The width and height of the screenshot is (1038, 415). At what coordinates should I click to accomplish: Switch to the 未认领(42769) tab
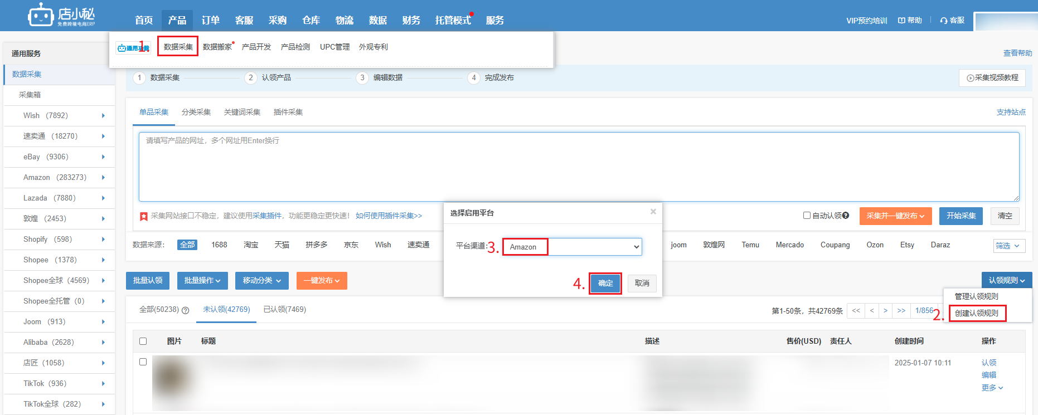pyautogui.click(x=226, y=309)
